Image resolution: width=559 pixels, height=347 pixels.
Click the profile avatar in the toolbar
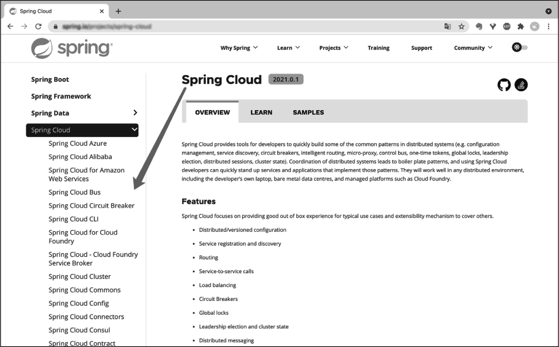(x=535, y=27)
